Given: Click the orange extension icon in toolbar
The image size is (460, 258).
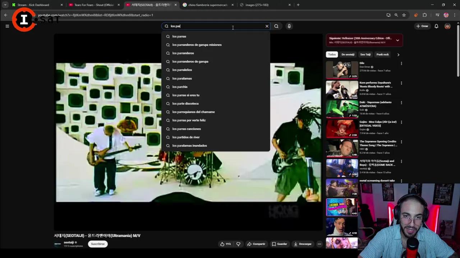Looking at the screenshot, I should pyautogui.click(x=416, y=15).
